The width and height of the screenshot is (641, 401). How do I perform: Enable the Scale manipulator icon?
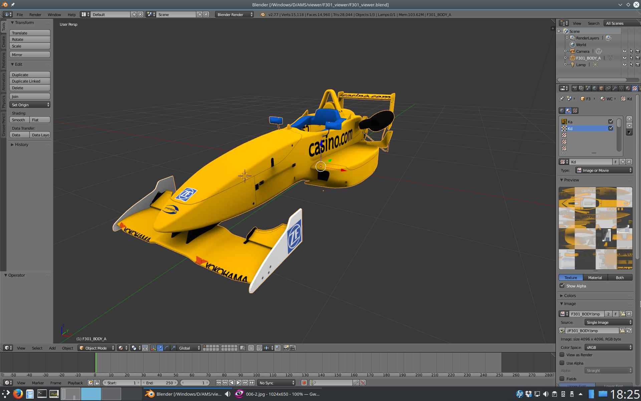(173, 348)
